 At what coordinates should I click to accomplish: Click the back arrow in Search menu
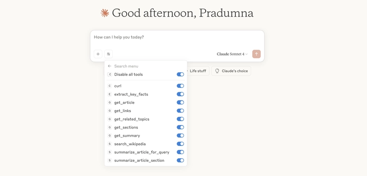point(110,66)
